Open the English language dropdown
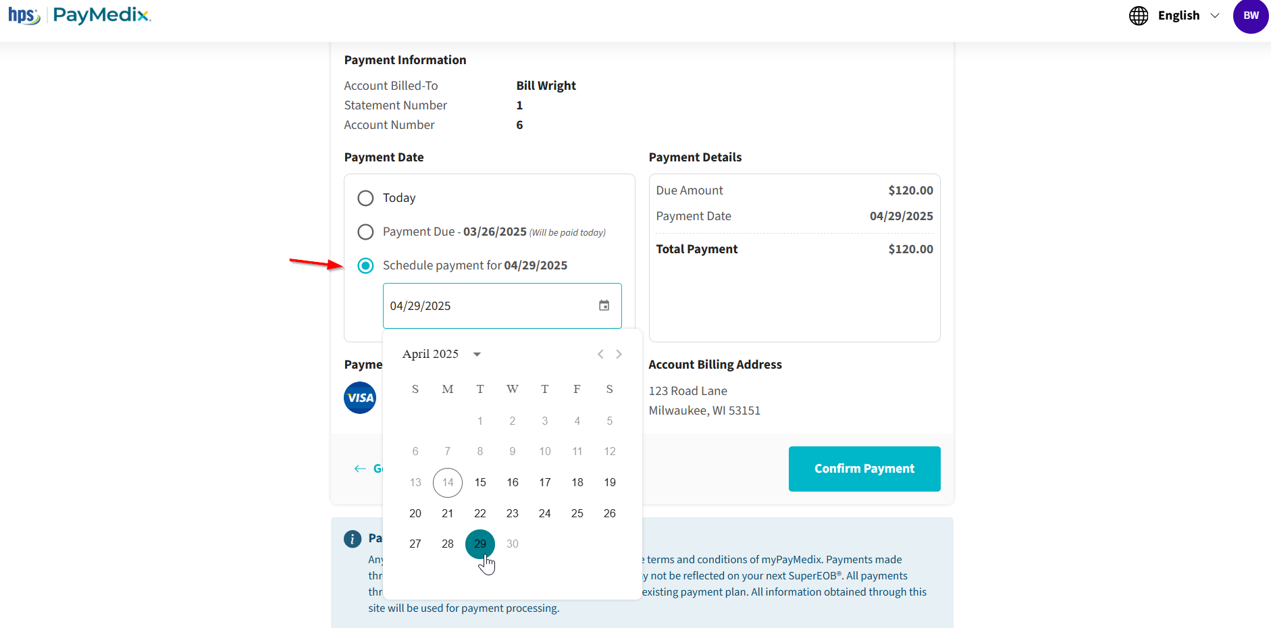Viewport: 1271px width, 628px height. [x=1188, y=16]
